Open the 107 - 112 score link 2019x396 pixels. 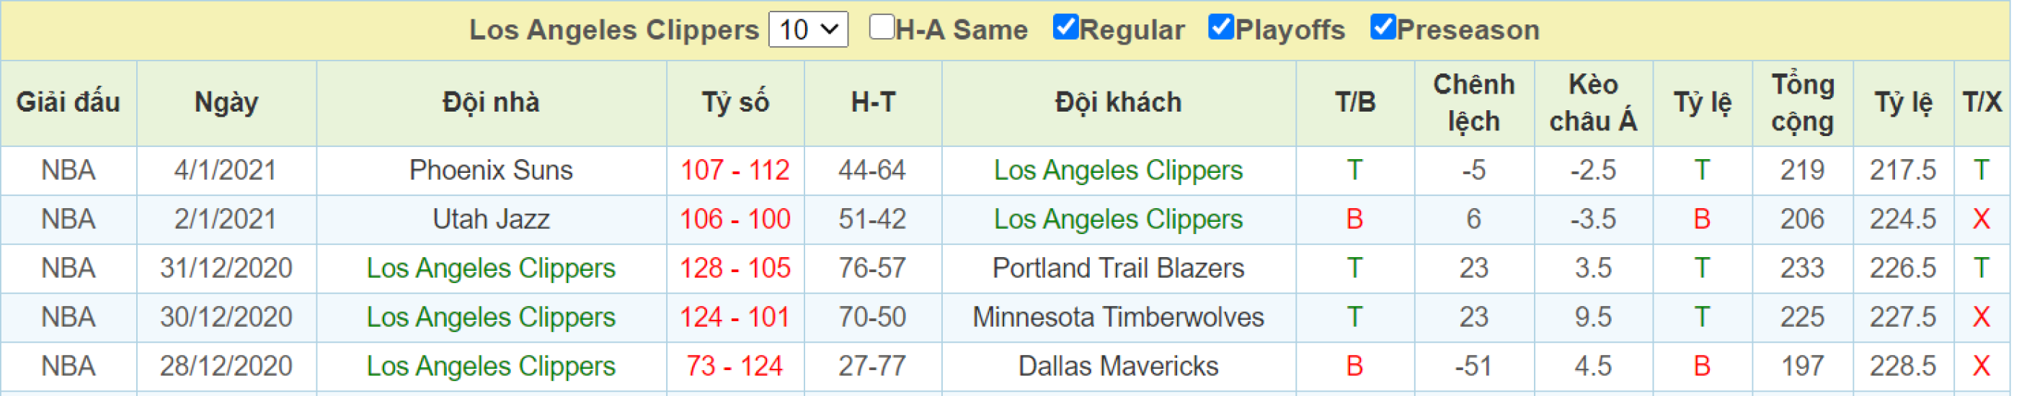pos(735,170)
